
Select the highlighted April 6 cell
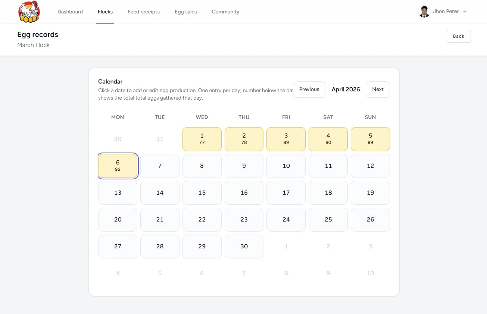[118, 166]
